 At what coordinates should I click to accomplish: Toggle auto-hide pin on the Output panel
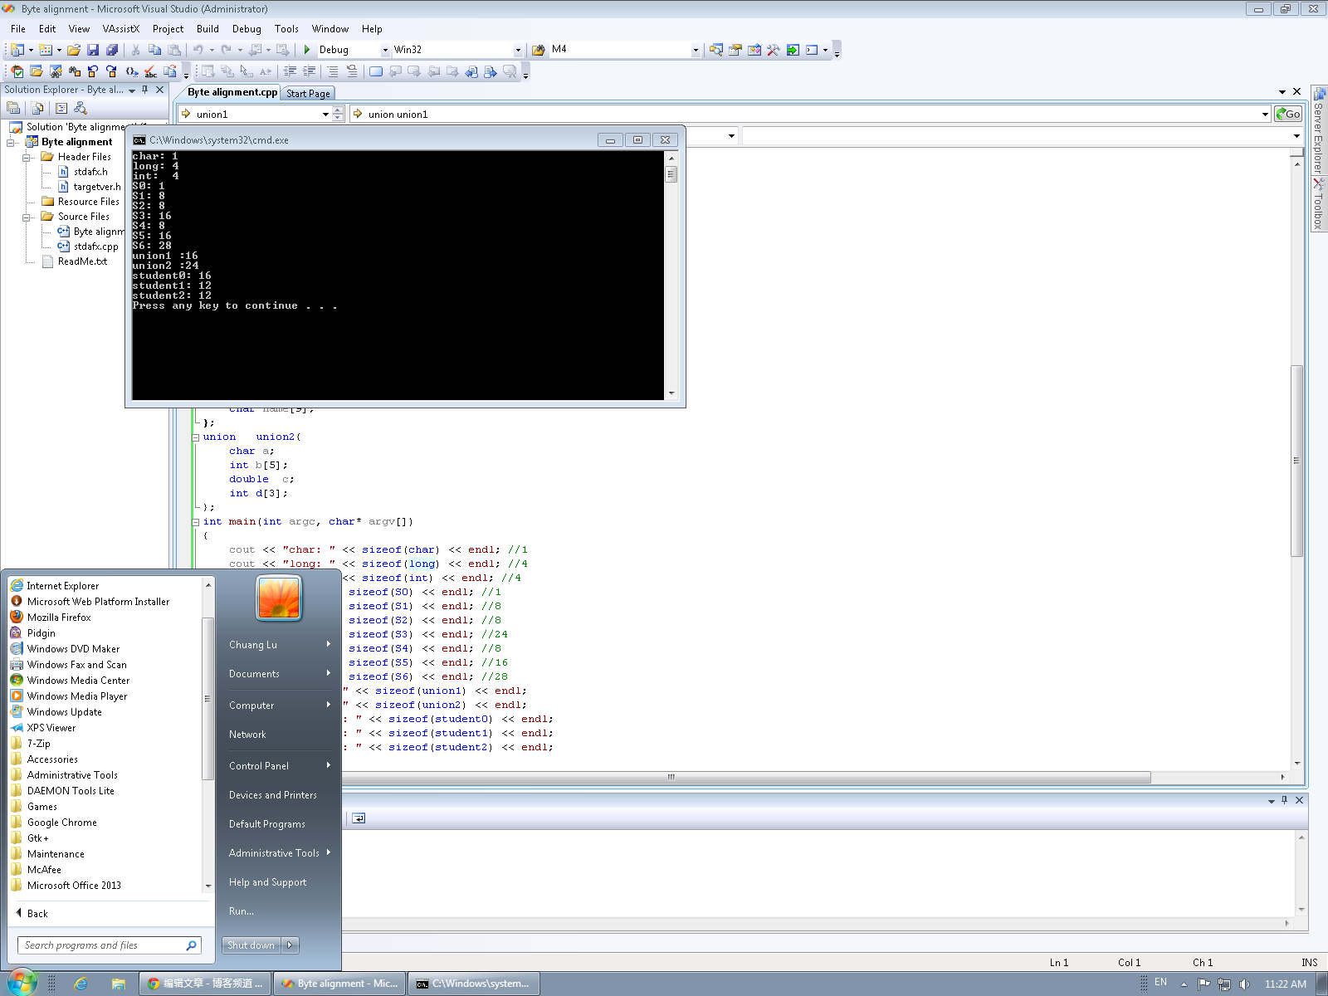1284,800
